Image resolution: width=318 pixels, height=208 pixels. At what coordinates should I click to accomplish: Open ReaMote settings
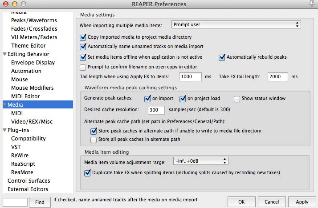[x=22, y=172]
